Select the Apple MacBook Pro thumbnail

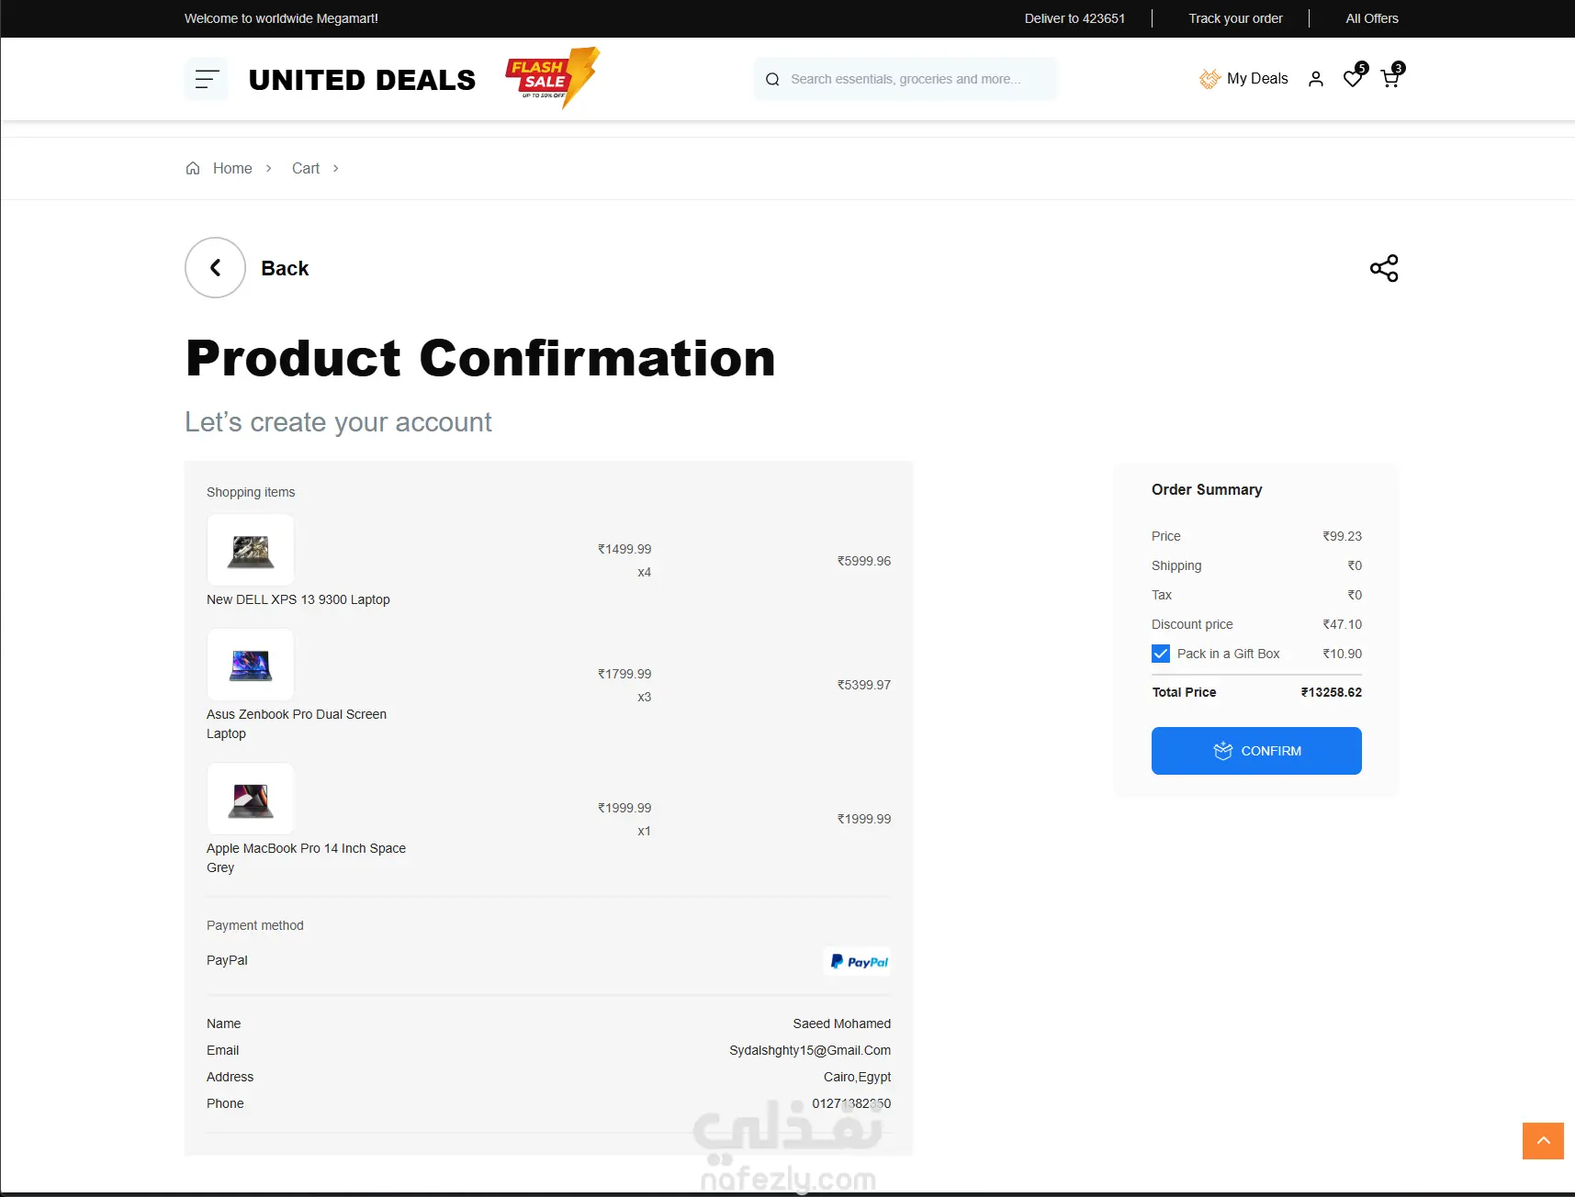point(251,799)
